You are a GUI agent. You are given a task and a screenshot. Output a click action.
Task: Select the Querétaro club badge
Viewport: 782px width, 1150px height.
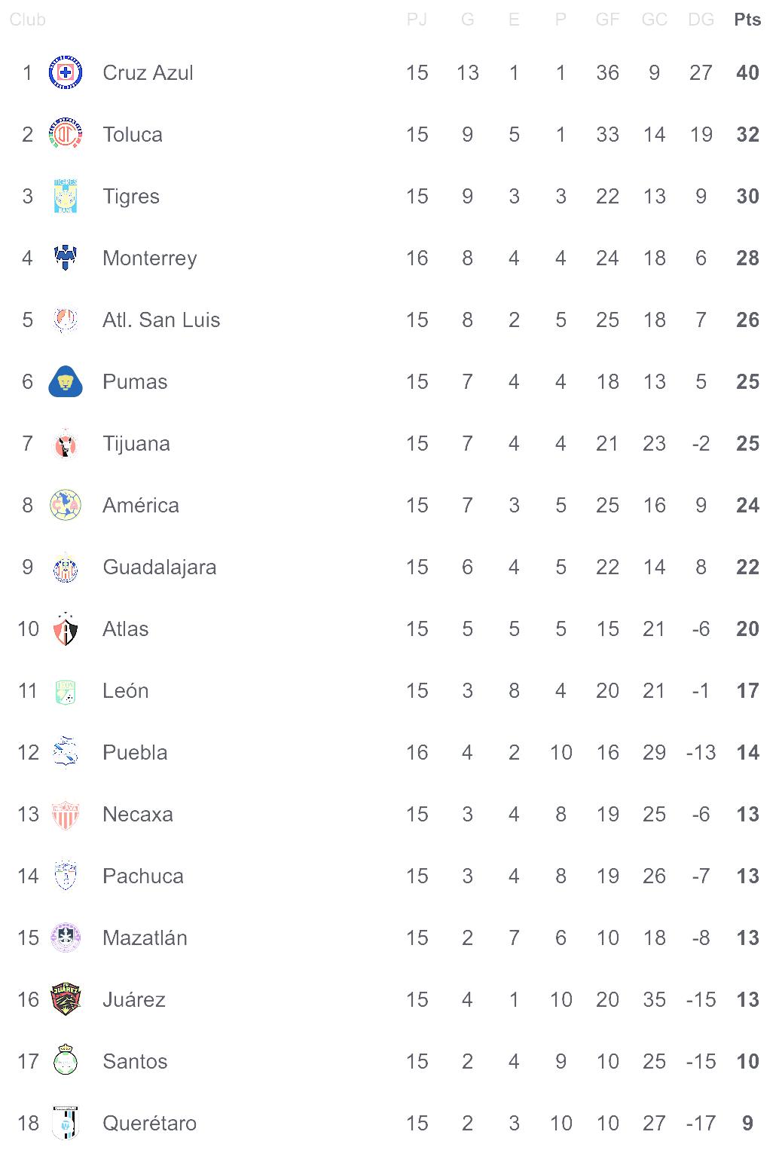coord(66,1124)
